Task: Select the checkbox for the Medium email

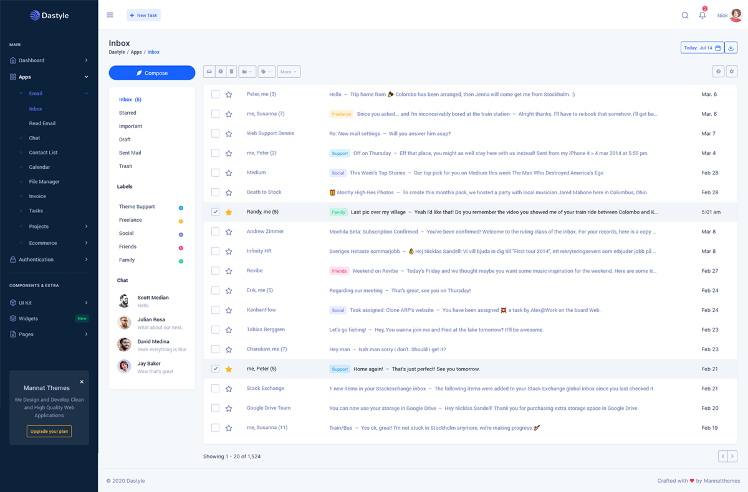Action: [x=215, y=173]
